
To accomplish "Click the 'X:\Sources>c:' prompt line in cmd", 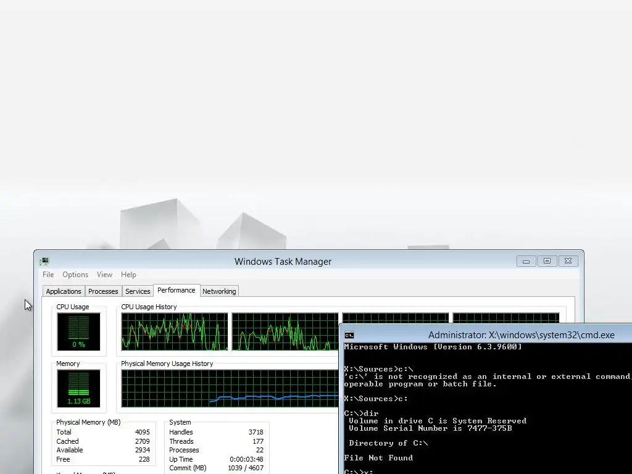I will [376, 399].
